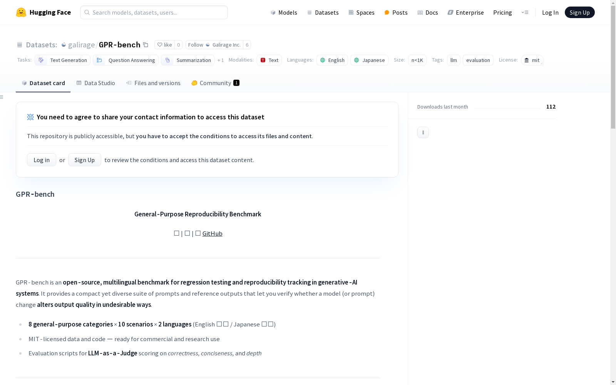This screenshot has height=385, width=616.
Task: Open the Posts nav item
Action: (396, 12)
